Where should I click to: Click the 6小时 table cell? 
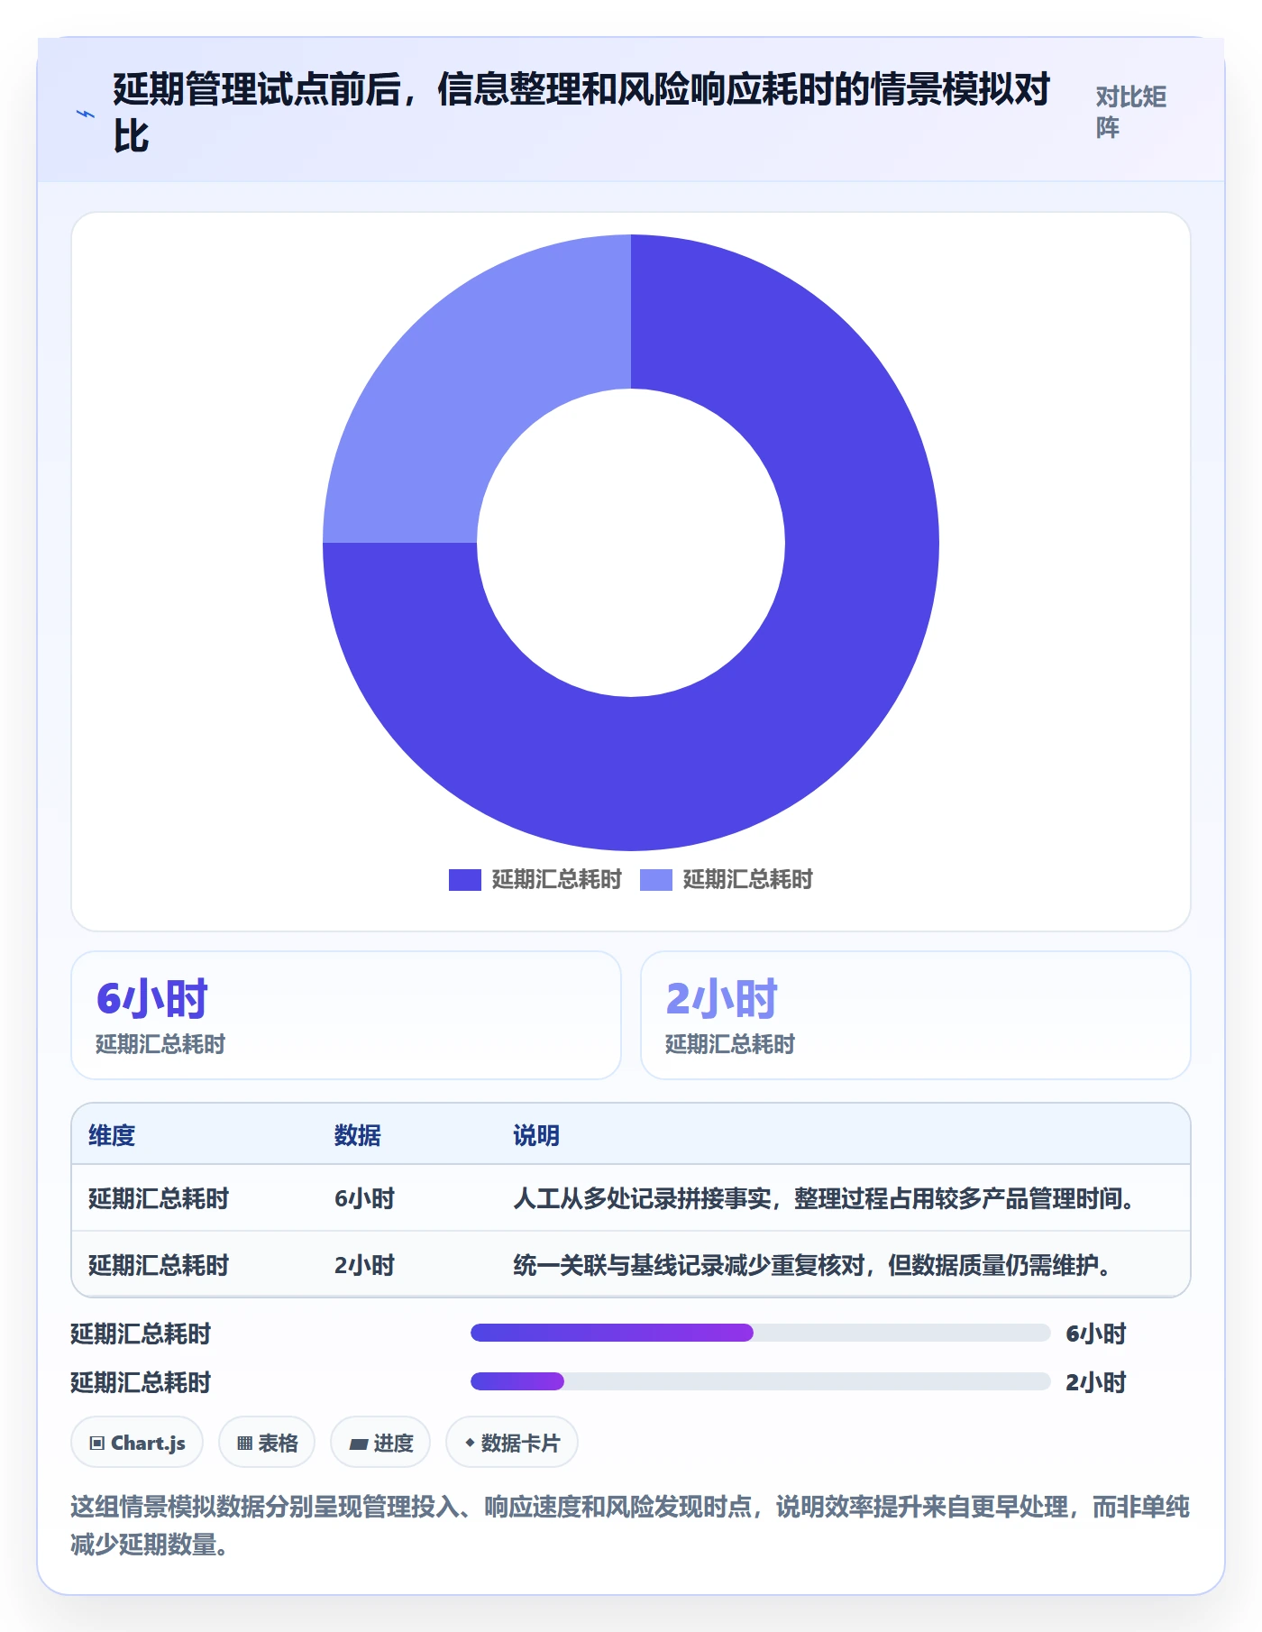pyautogui.click(x=365, y=1198)
